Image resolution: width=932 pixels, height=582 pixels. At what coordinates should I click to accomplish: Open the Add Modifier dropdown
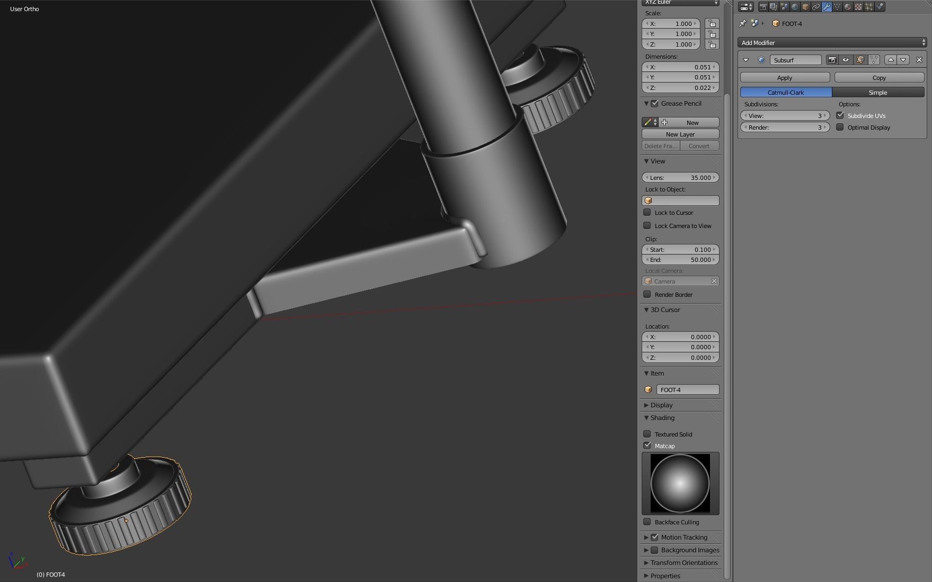(832, 42)
